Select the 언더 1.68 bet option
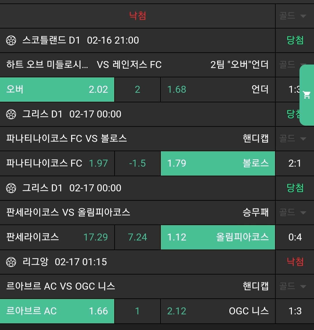This screenshot has width=314, height=330. tap(218, 90)
